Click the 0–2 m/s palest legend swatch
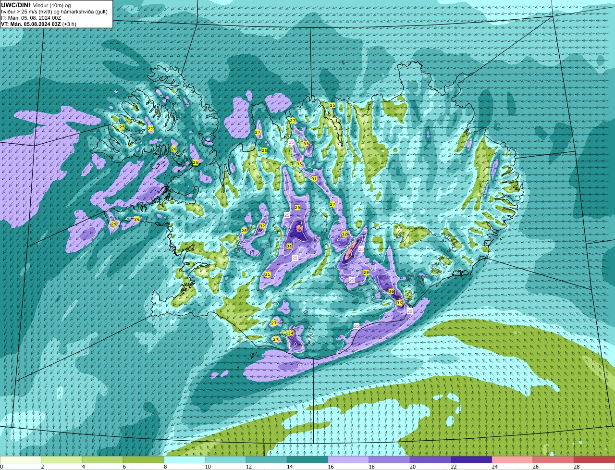 point(21,460)
